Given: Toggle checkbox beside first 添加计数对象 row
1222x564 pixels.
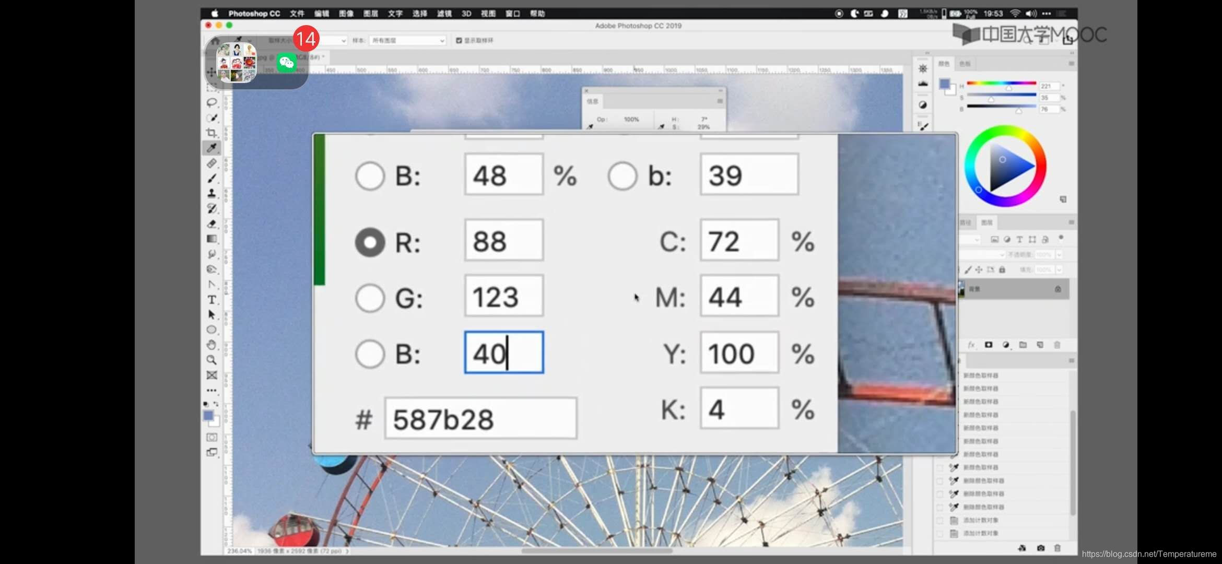Looking at the screenshot, I should point(939,520).
